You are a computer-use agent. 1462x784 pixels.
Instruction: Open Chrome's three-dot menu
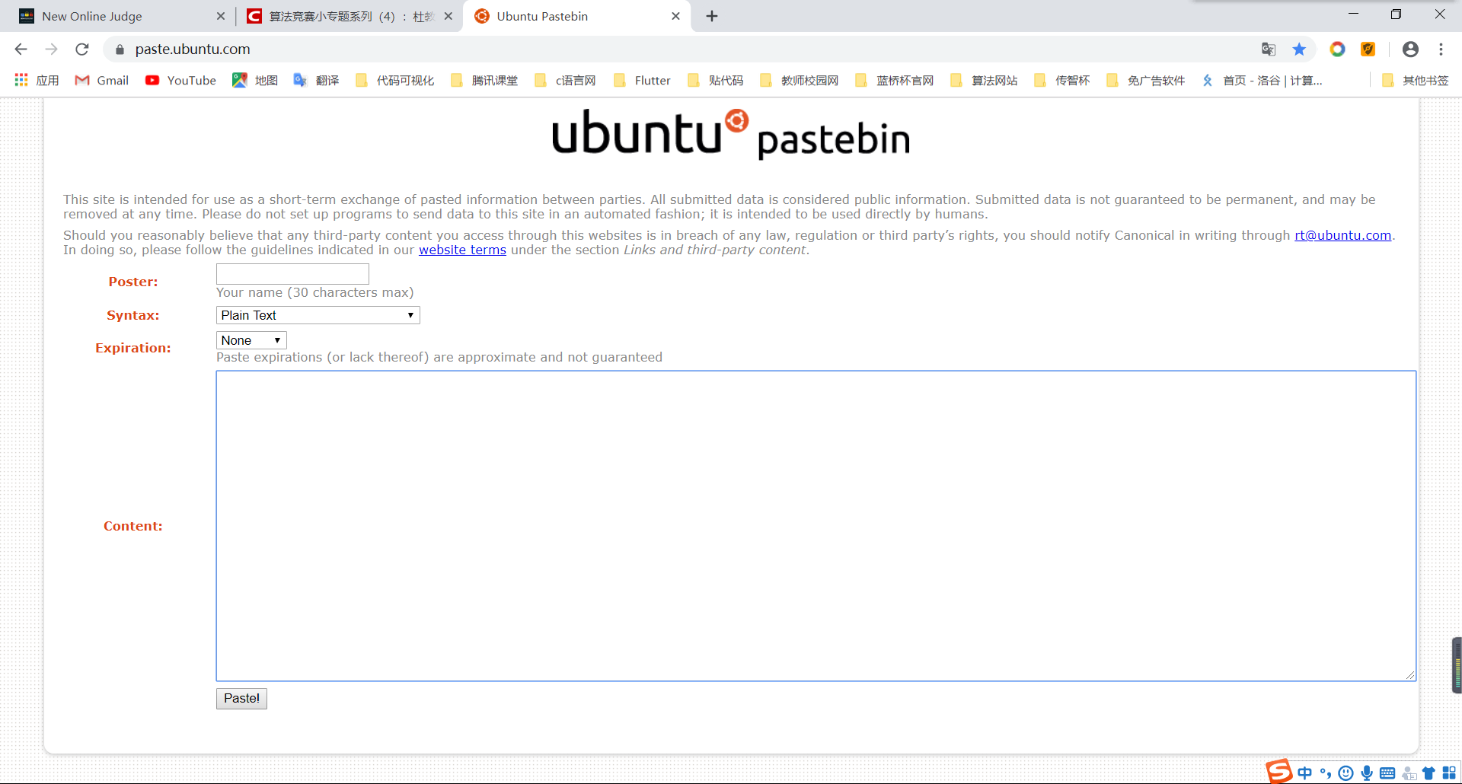click(1441, 49)
